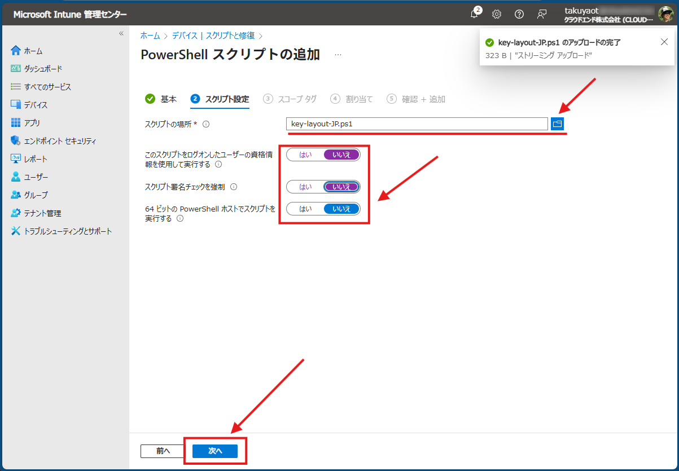Screen dimensions: 679x471
Task: Go to the 基本 wizard step
Action: click(x=161, y=99)
